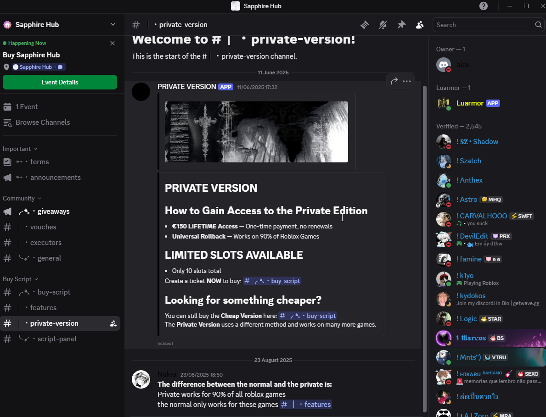Screen dimensions: 546x417
Task: Collapse the Buy Script category
Action: tap(20, 279)
